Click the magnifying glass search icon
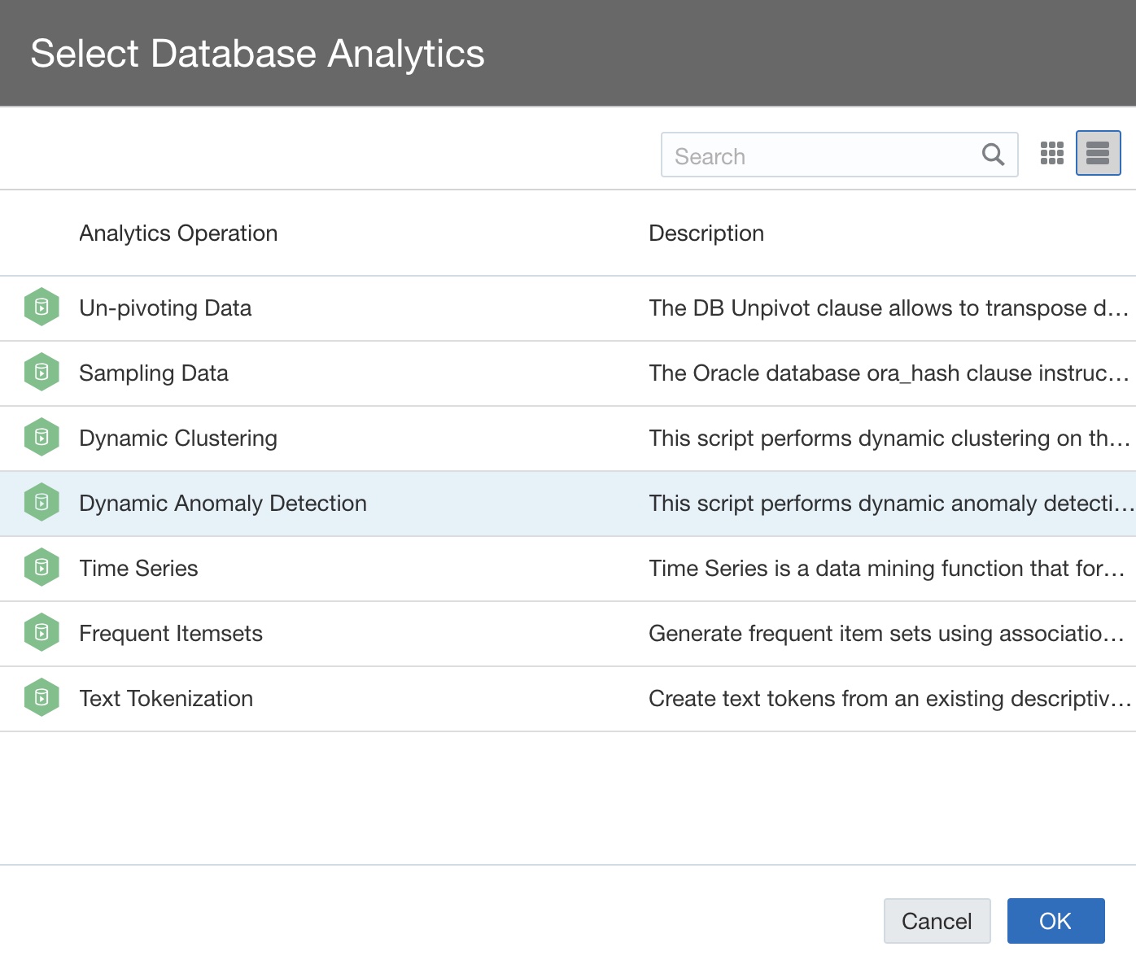 pos(993,155)
